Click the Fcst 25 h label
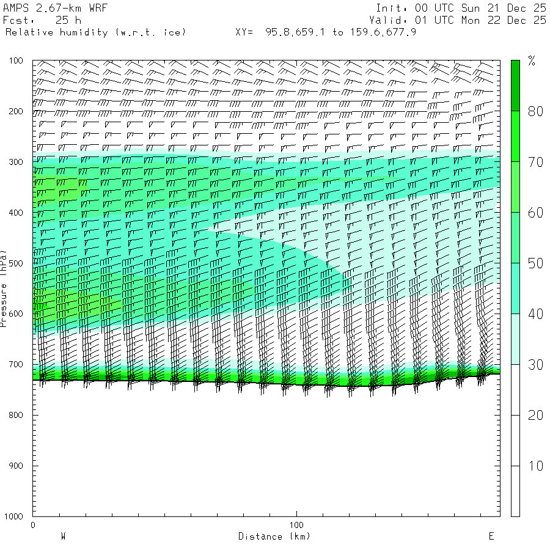Screen dimensions: 550x550 pyautogui.click(x=42, y=20)
